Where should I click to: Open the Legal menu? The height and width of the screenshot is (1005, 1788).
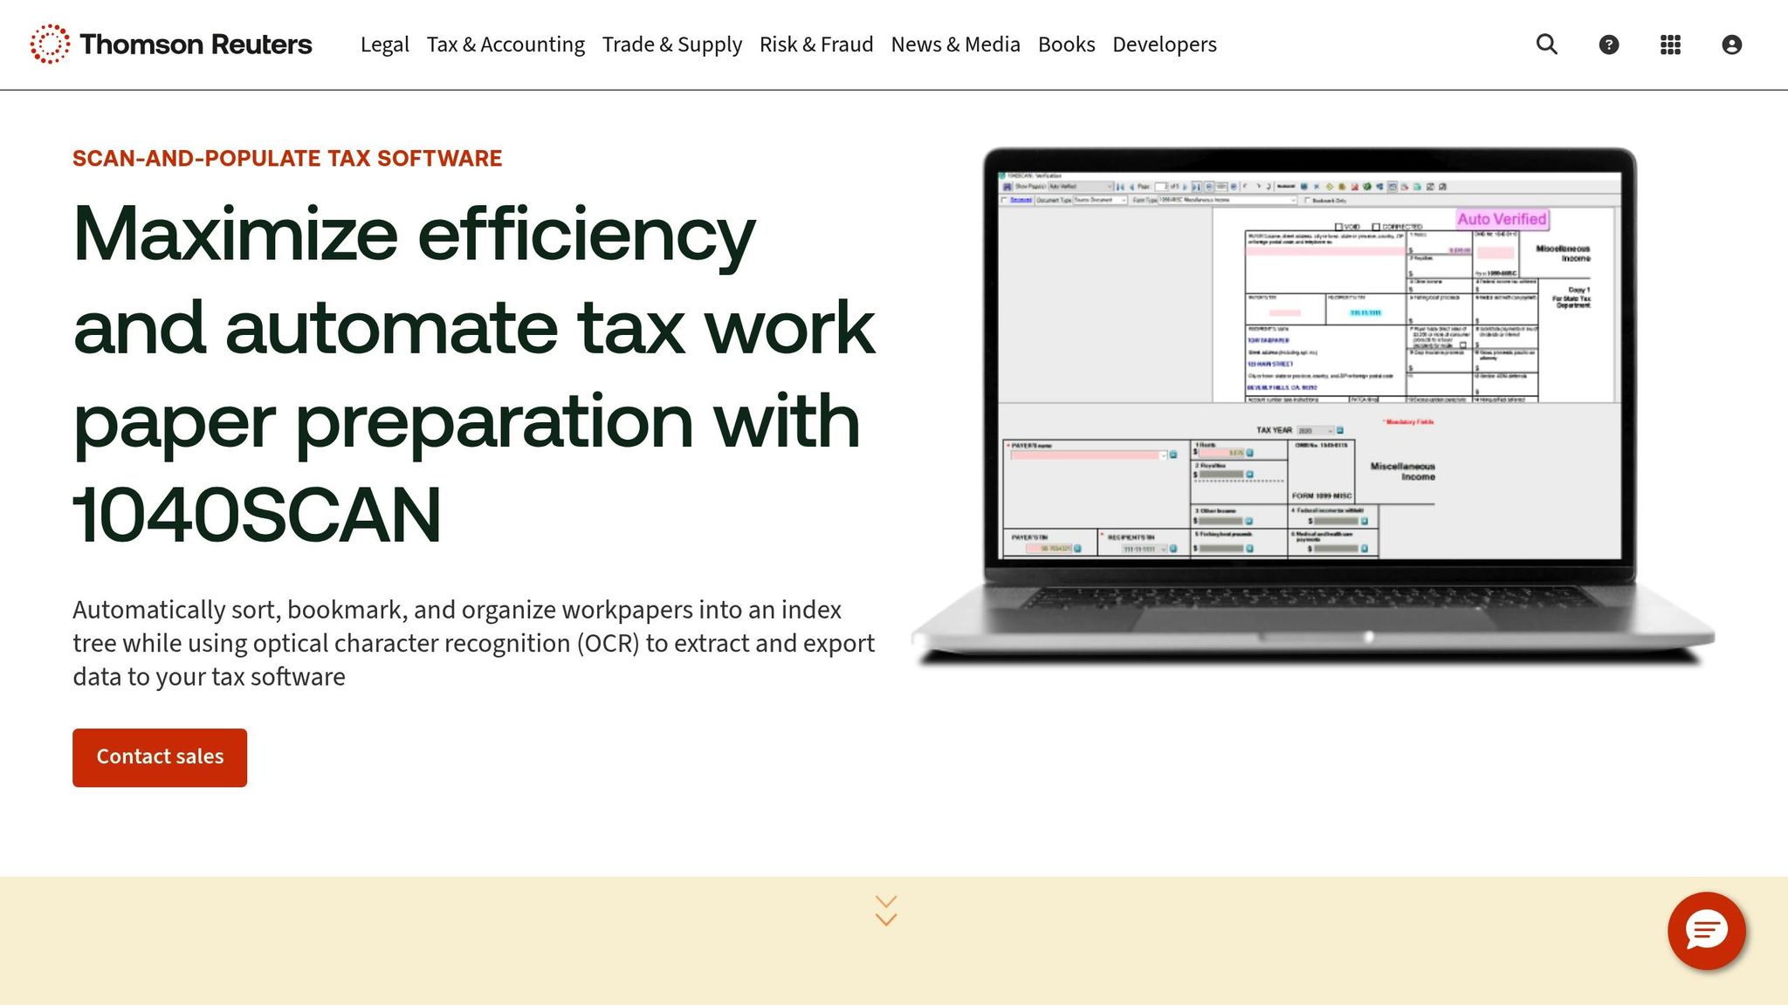384,44
